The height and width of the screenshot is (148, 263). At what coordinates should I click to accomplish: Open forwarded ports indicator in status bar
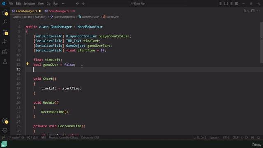(x=44, y=138)
